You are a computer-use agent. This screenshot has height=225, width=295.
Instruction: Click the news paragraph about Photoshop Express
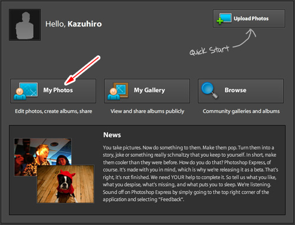191,174
